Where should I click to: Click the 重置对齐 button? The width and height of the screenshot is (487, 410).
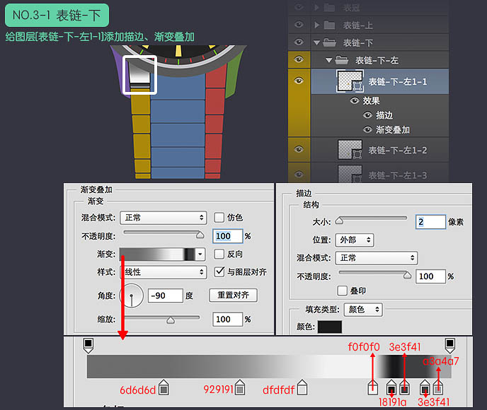pos(234,295)
